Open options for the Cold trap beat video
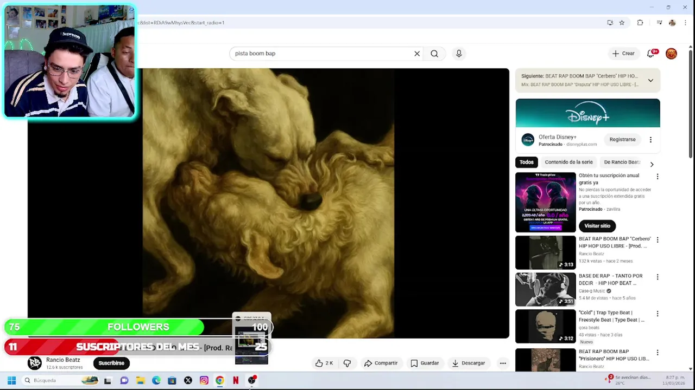The image size is (695, 390). tap(658, 314)
